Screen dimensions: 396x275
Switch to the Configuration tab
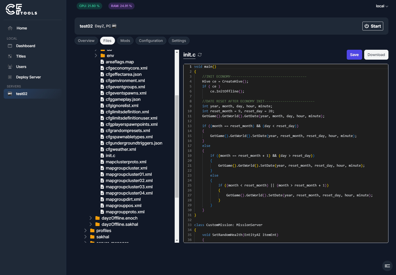point(151,41)
